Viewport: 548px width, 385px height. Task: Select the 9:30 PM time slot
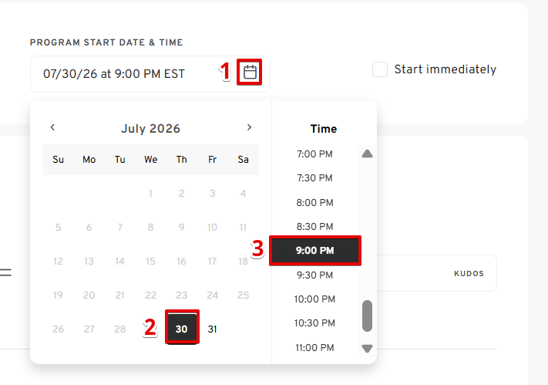(314, 275)
